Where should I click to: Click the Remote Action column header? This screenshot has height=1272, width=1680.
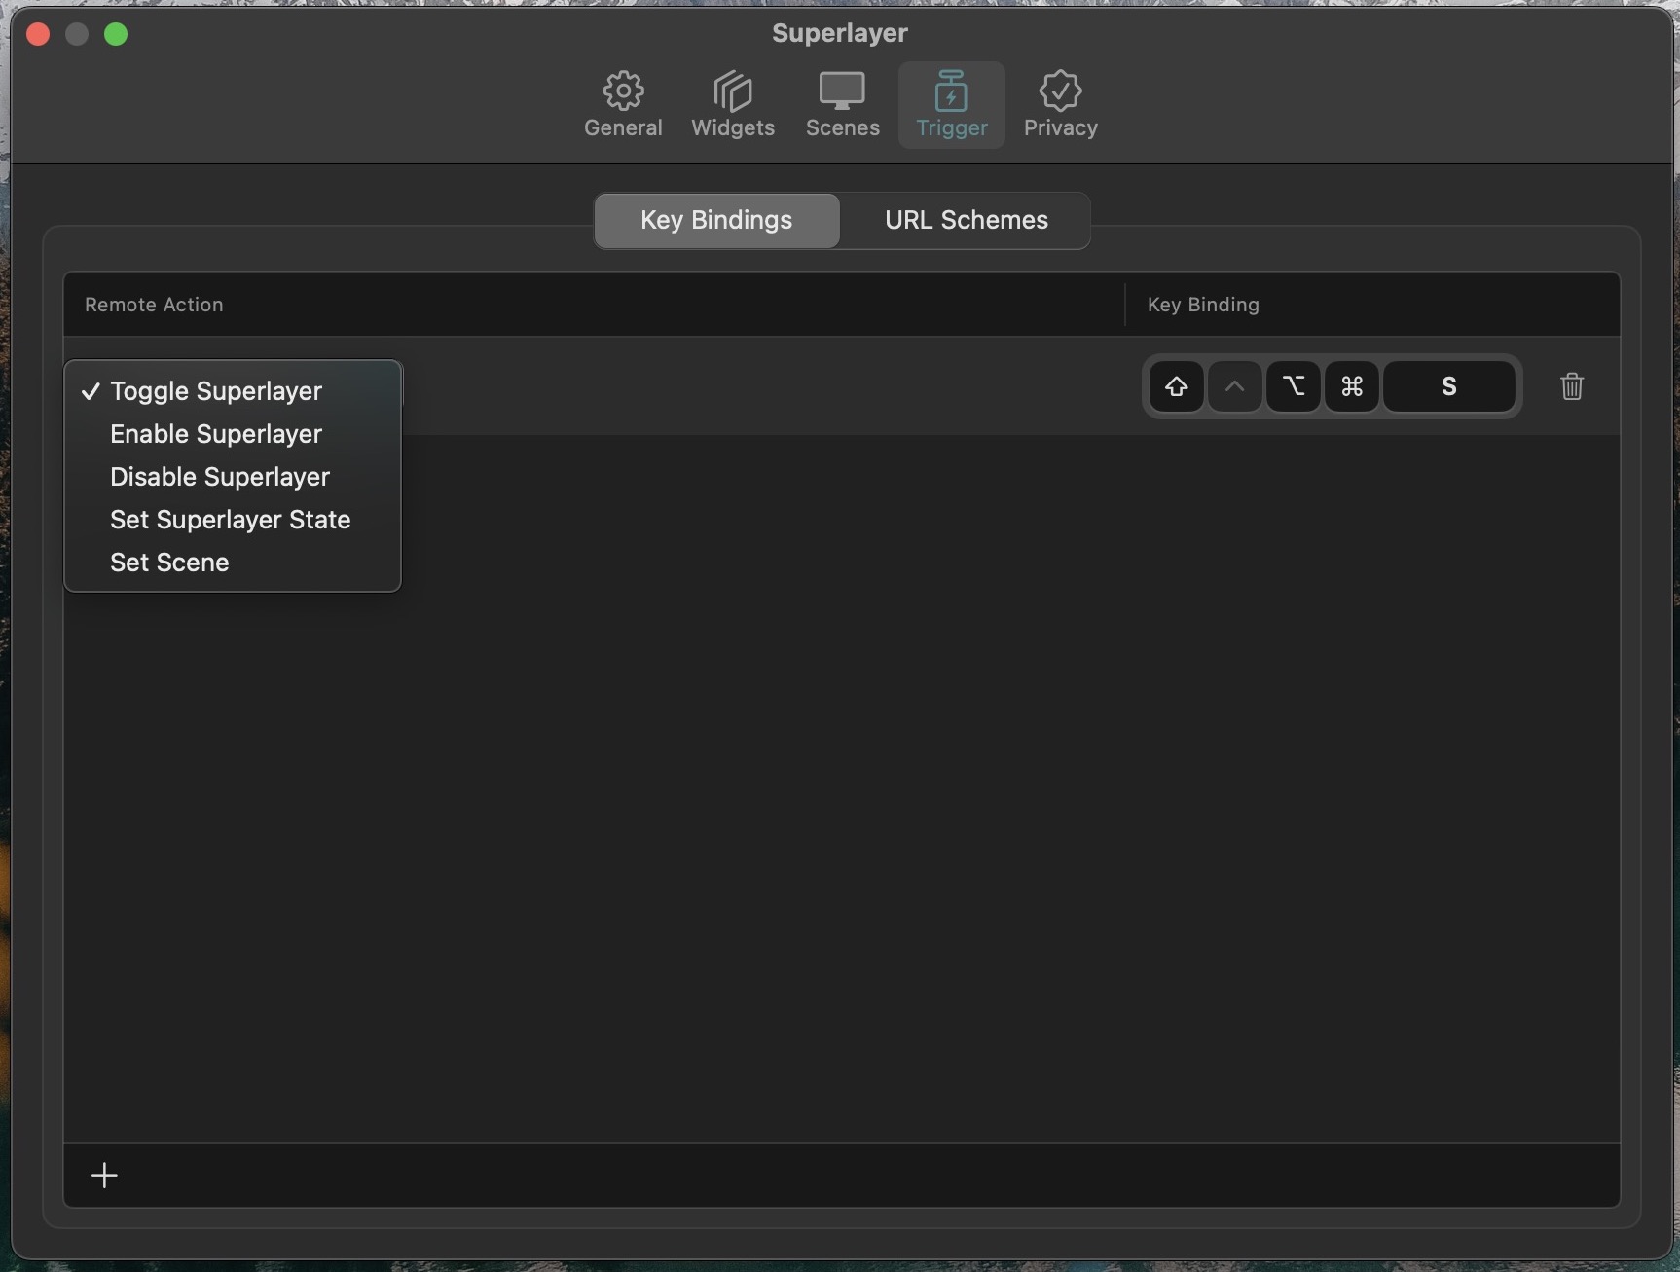point(154,305)
